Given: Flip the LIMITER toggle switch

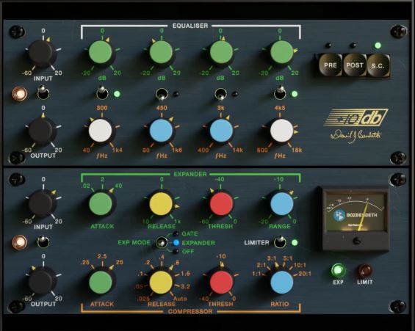Looking at the screenshot, I should [280, 241].
